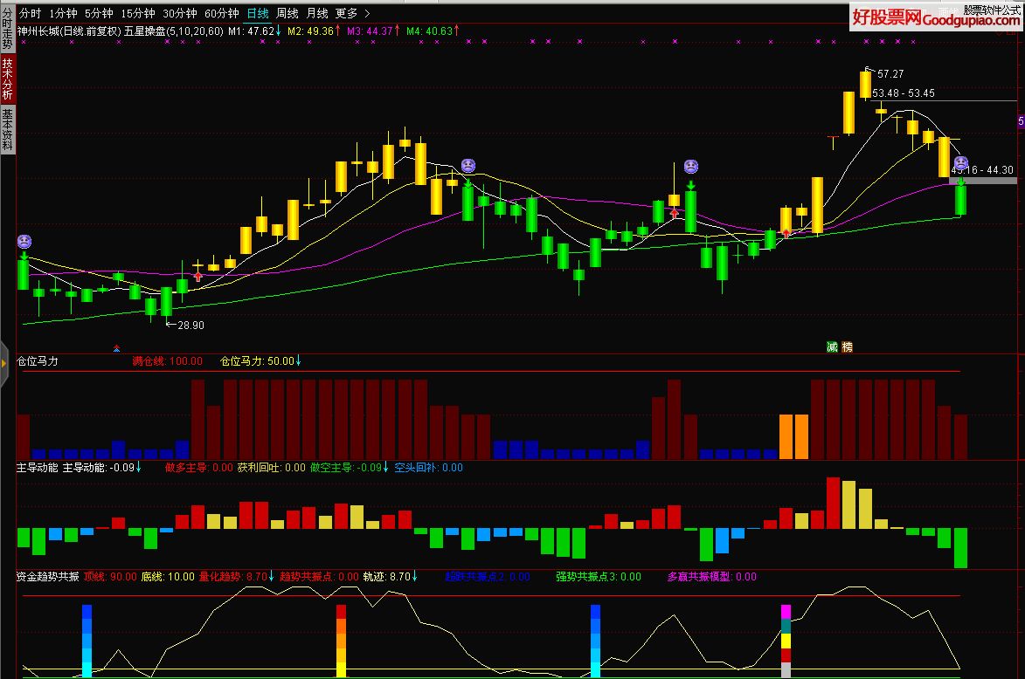Image resolution: width=1025 pixels, height=679 pixels.
Task: Click the 榜 badge icon
Action: (x=848, y=346)
